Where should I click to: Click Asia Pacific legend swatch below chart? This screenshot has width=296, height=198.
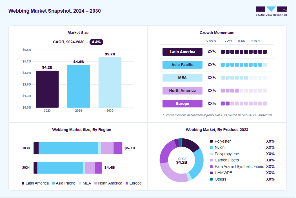pyautogui.click(x=53, y=183)
